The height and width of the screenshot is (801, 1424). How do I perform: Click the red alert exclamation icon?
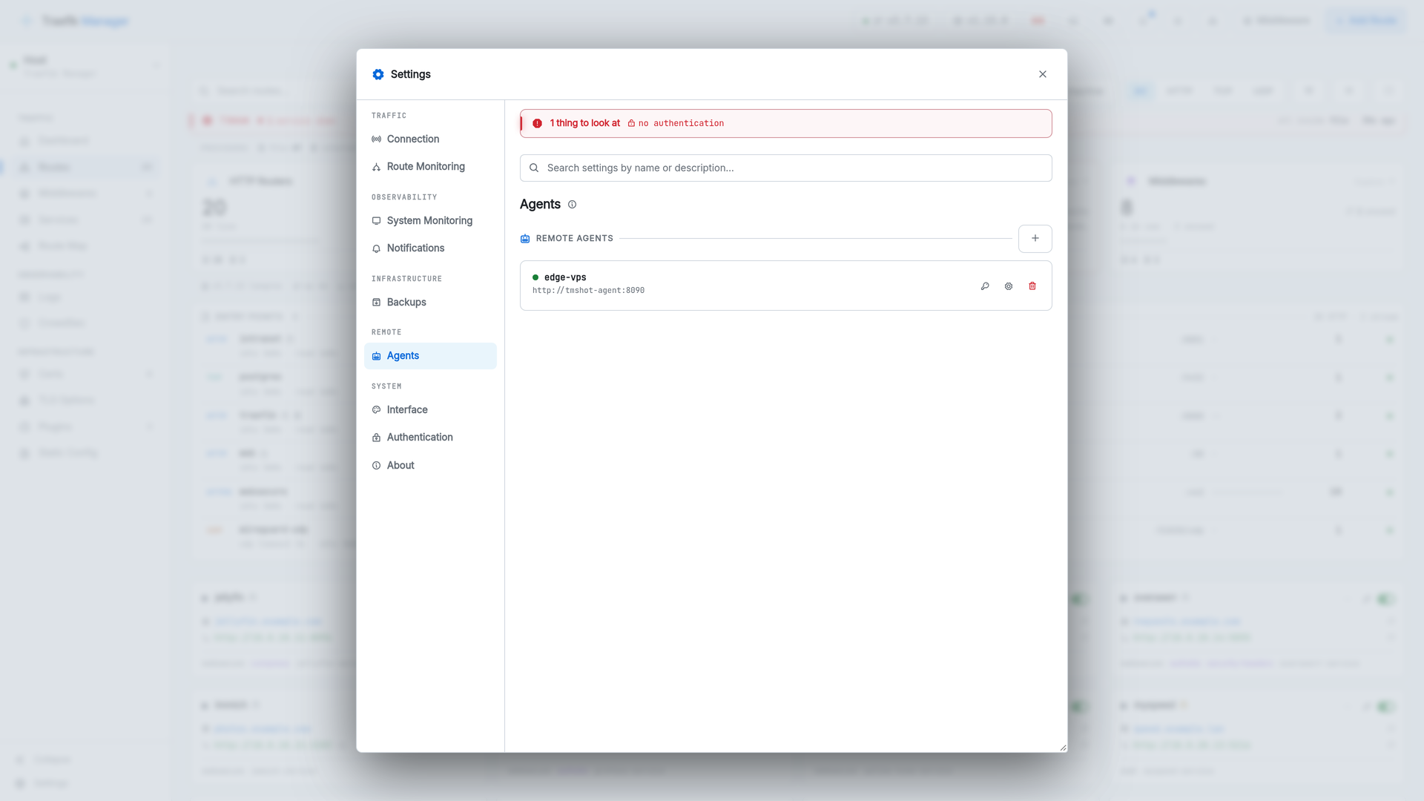pyautogui.click(x=537, y=123)
